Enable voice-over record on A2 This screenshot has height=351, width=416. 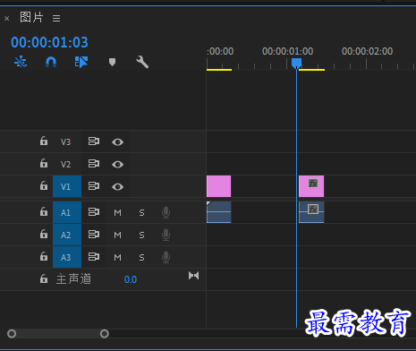tap(166, 235)
